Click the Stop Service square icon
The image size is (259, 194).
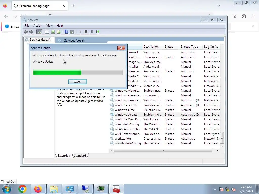86,32
